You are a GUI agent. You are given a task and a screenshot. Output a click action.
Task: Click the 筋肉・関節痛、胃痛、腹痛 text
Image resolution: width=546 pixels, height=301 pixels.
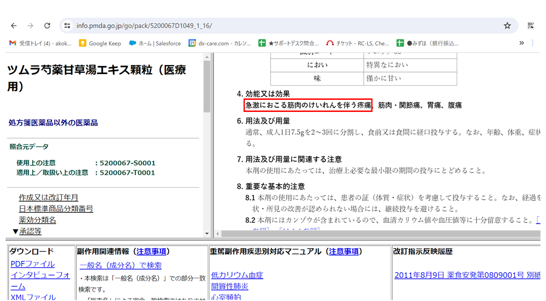(x=420, y=105)
